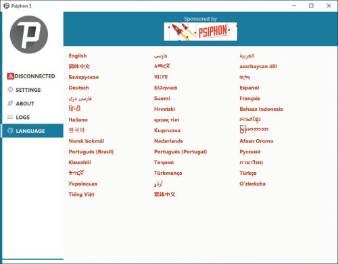This screenshot has width=338, height=264.
Task: Open the sponsored Psiphon rocket banner
Action: (x=201, y=32)
